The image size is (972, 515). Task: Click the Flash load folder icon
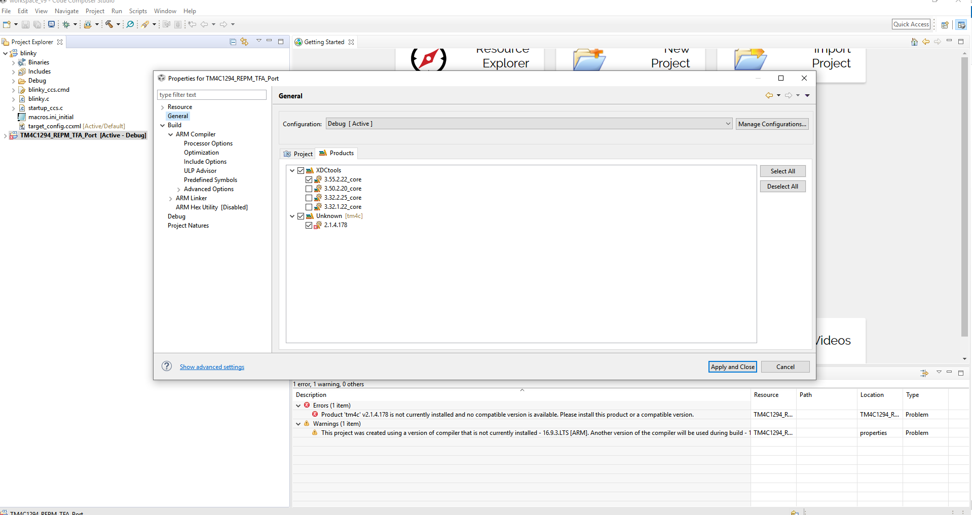[88, 24]
